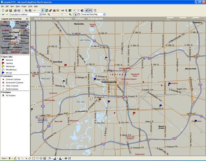Viewport: 206px width, 161px height.
Task: Collapse the Pushpins legend section
Action: [1, 92]
